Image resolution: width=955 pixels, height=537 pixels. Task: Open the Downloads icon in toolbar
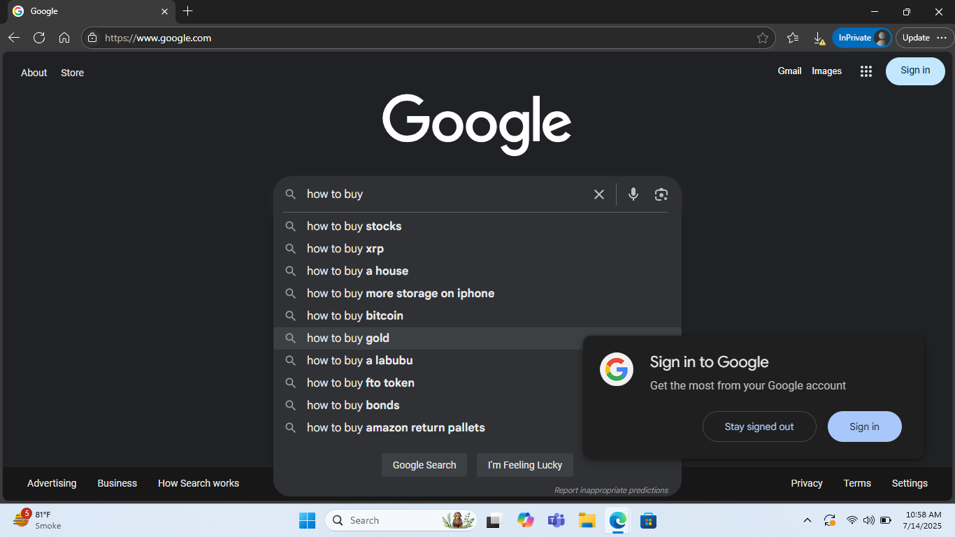tap(819, 38)
